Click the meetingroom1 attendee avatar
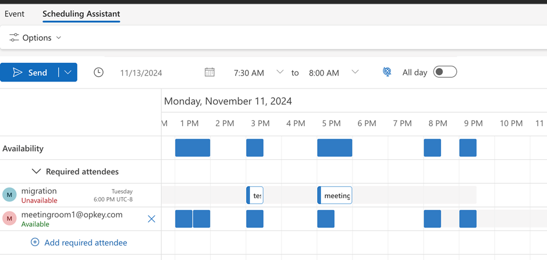This screenshot has width=547, height=260. point(9,218)
